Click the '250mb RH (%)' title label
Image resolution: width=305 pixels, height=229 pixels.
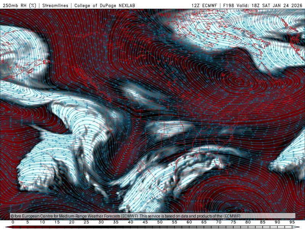point(20,5)
